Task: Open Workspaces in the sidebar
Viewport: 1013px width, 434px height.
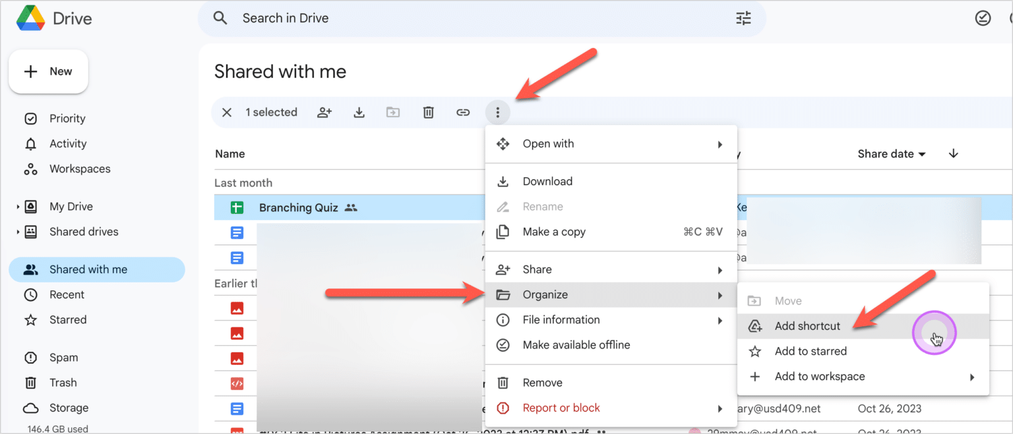Action: click(x=80, y=169)
